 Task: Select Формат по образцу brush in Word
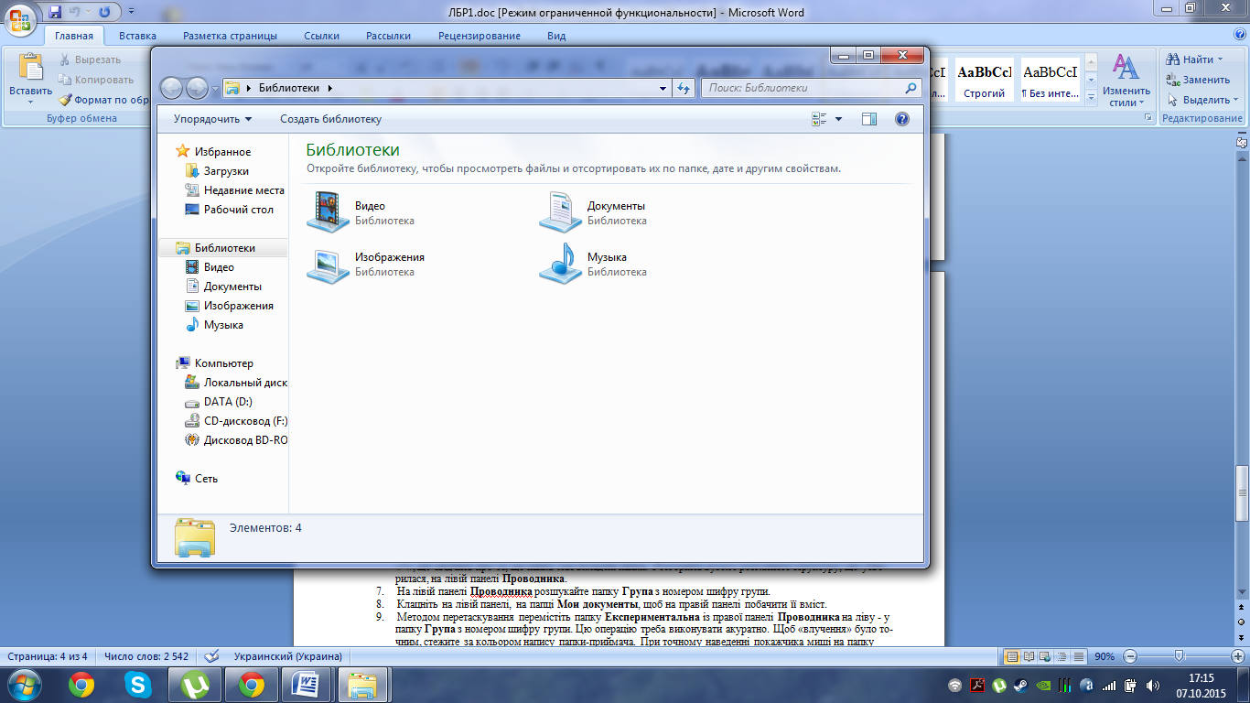pos(103,100)
